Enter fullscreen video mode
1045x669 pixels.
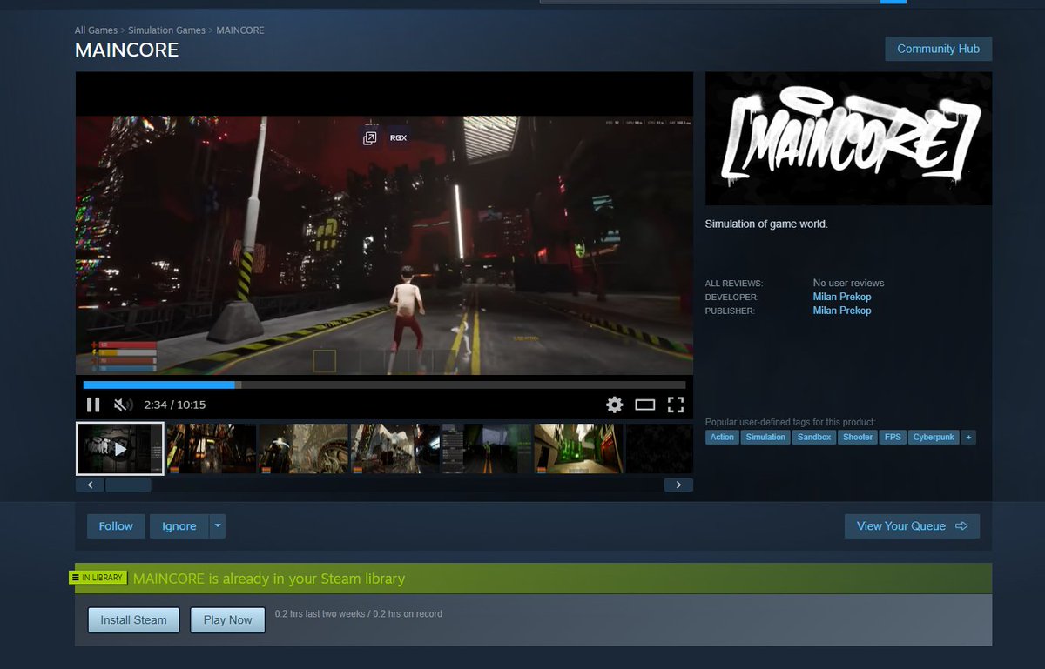(676, 405)
